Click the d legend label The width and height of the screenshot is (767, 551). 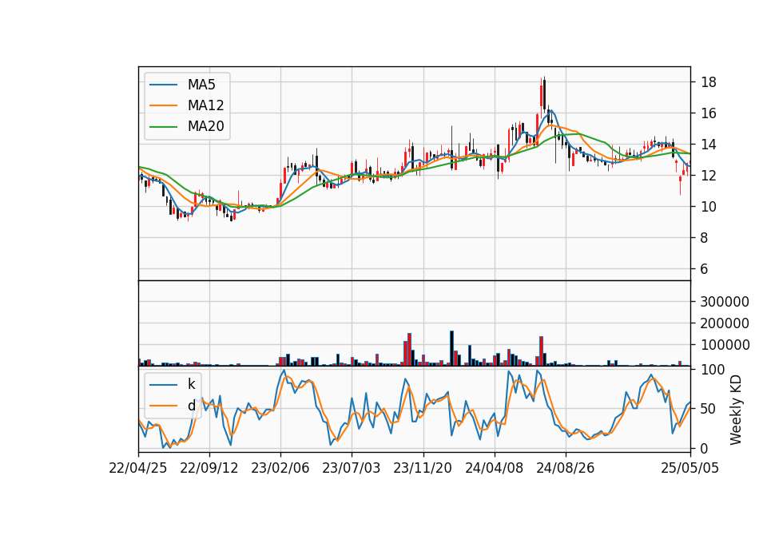191,406
